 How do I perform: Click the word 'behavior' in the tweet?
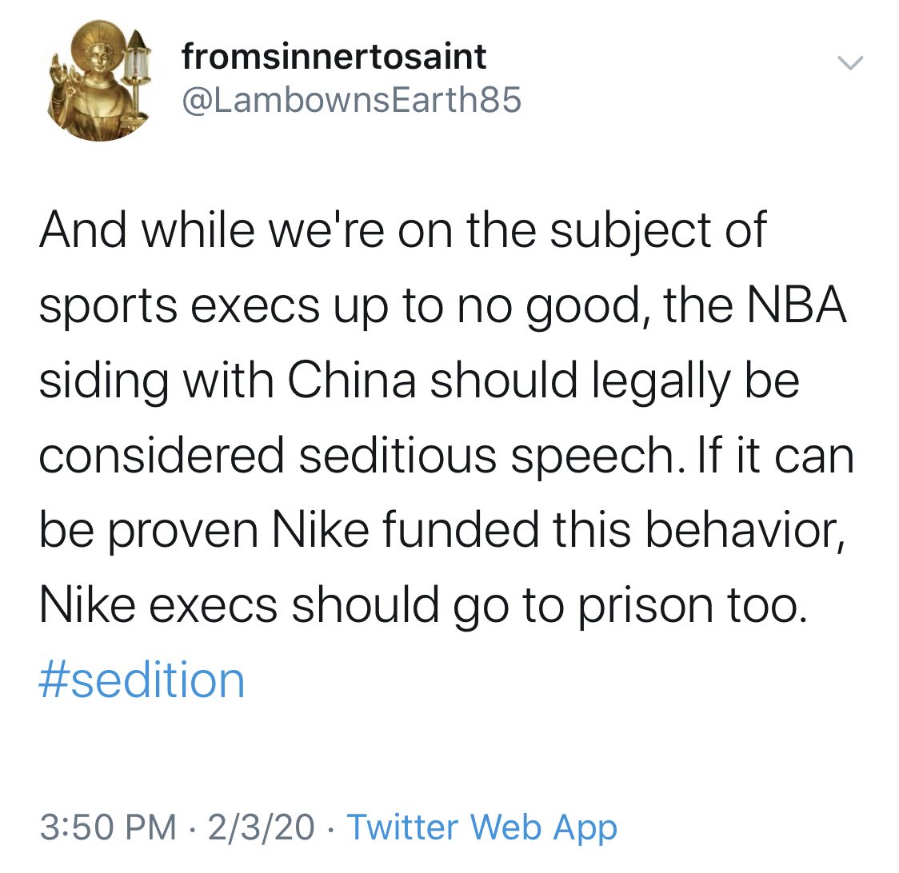[740, 530]
